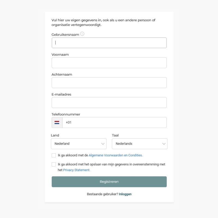Tick the data storage consent checkbox
Image resolution: width=218 pixels, height=218 pixels.
pyautogui.click(x=54, y=164)
